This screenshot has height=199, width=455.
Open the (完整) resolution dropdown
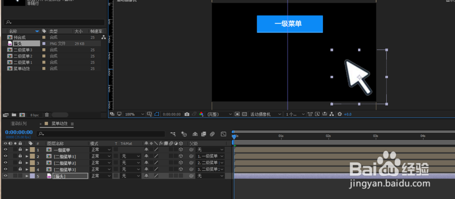(x=219, y=114)
